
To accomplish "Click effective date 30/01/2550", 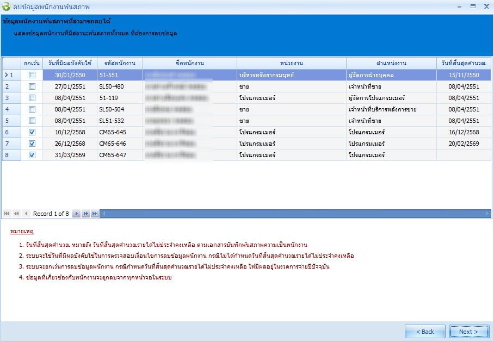I will coord(70,75).
